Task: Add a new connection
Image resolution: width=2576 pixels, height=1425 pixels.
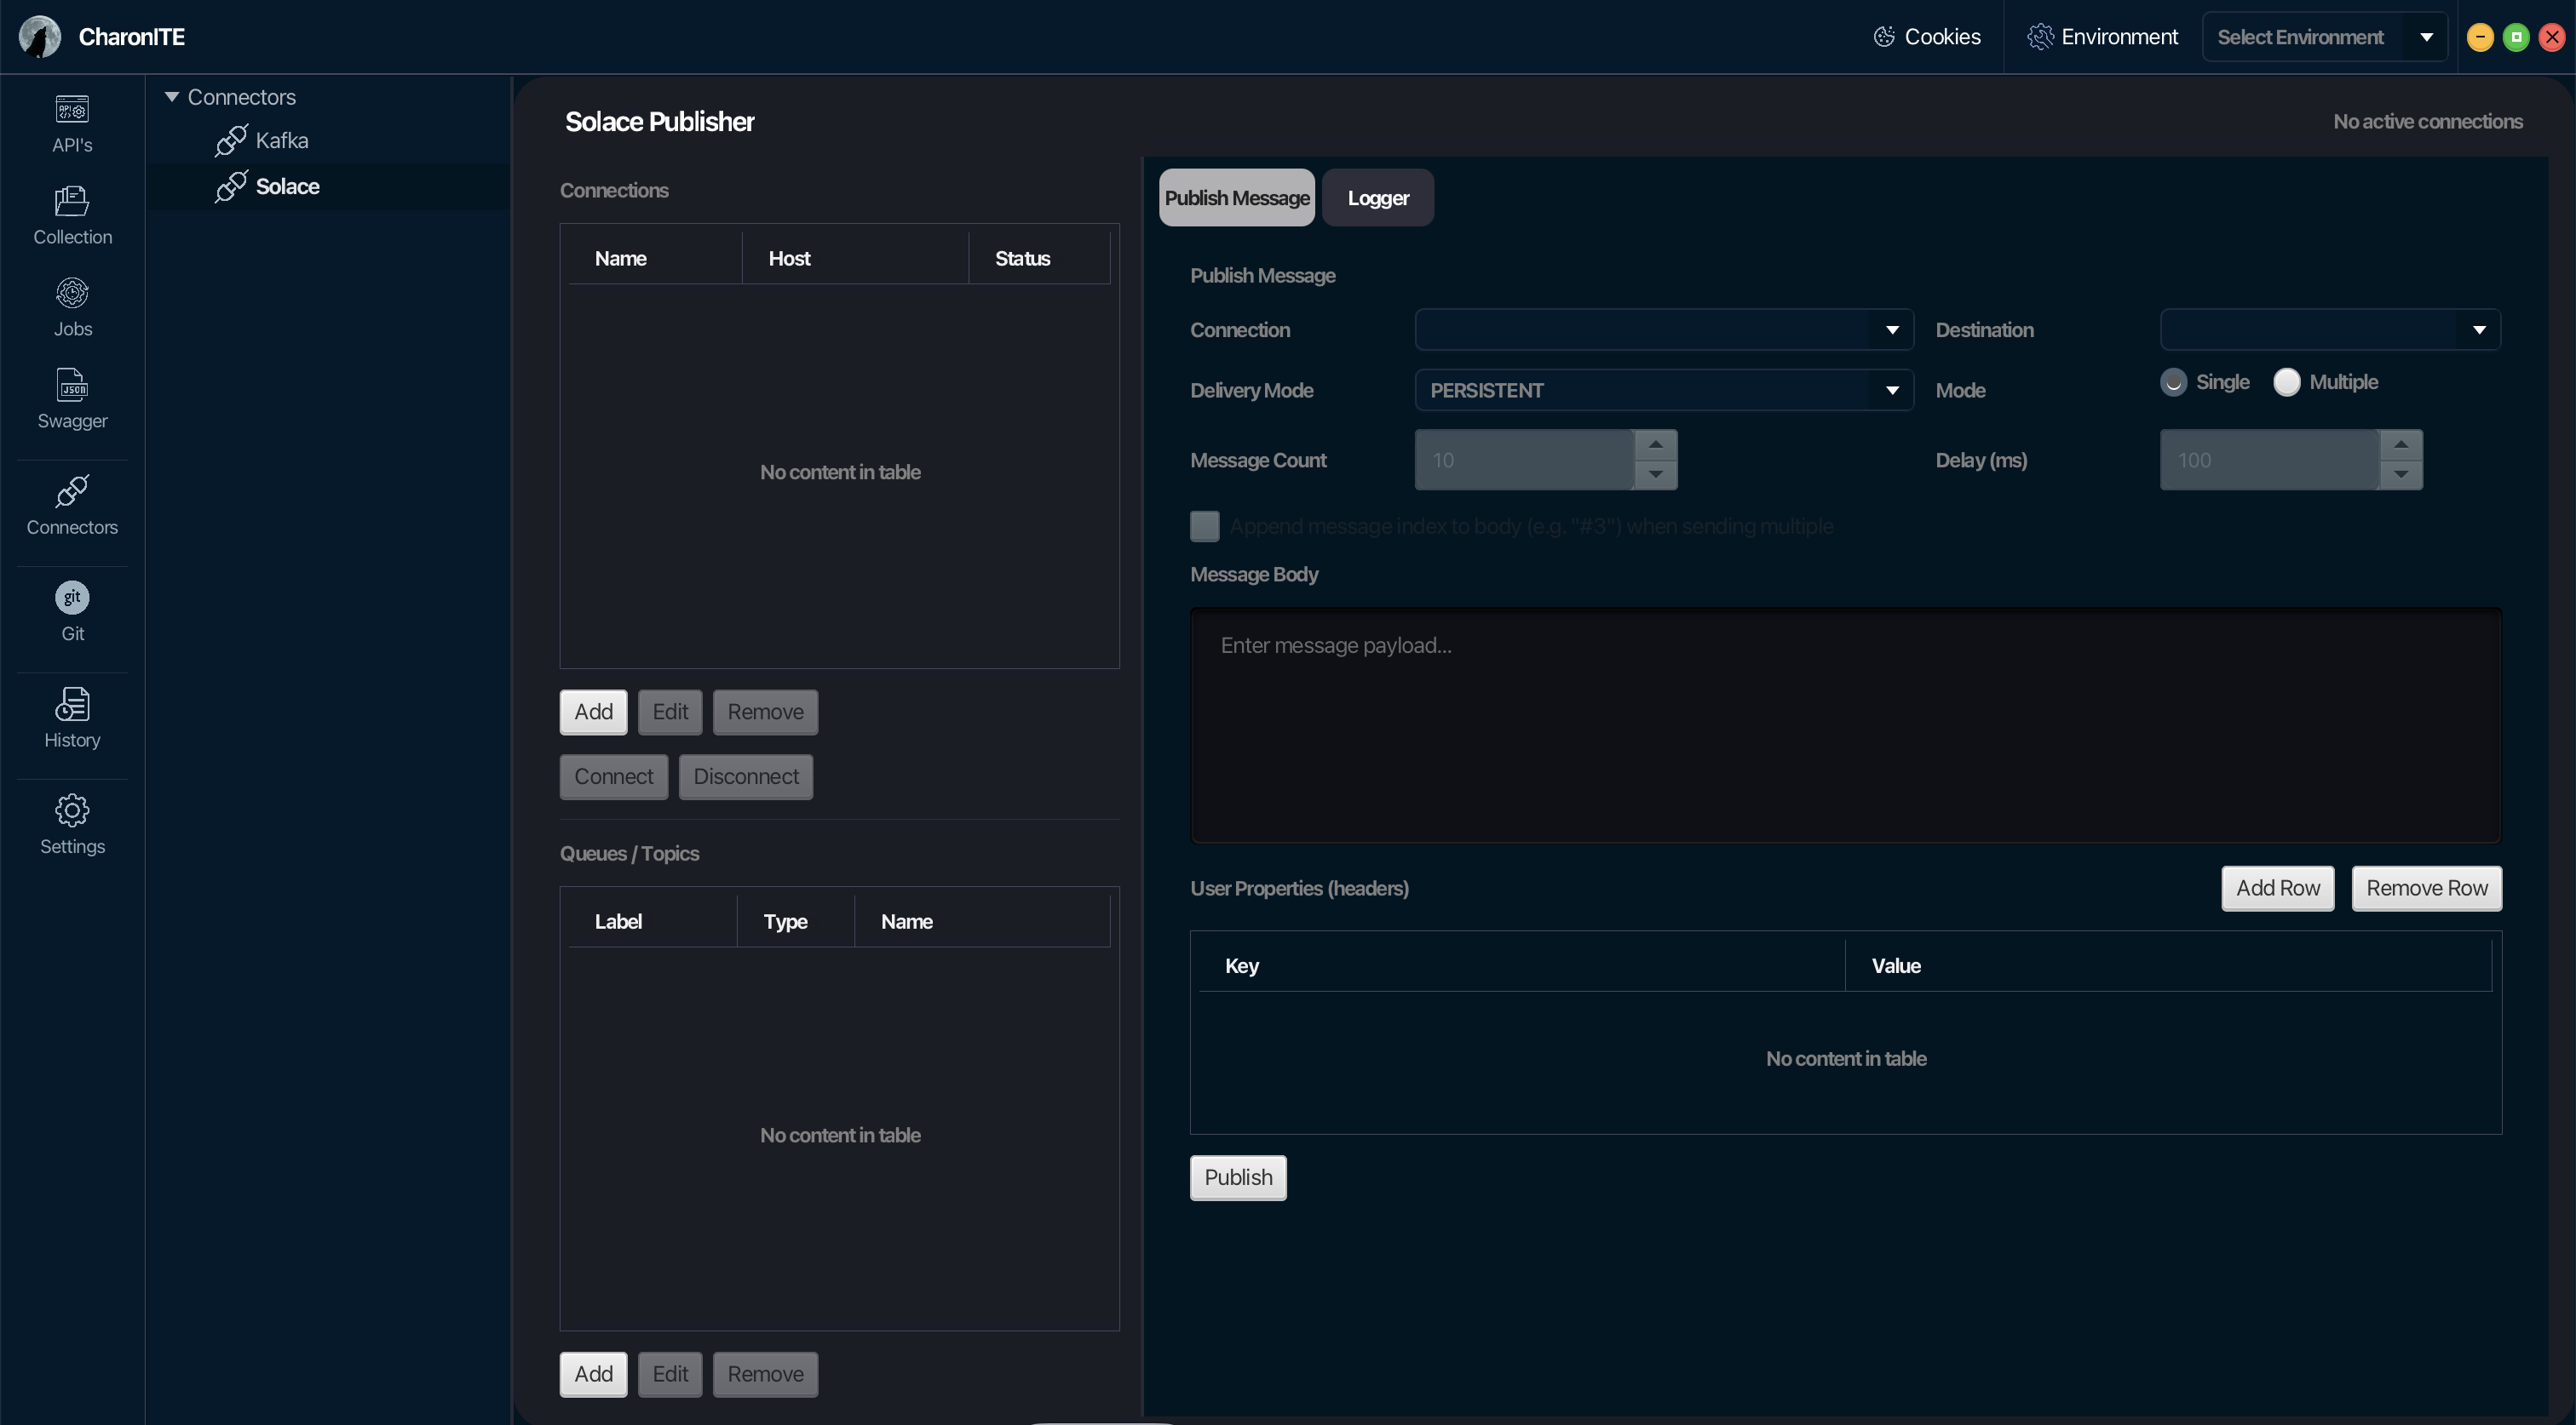Action: click(593, 712)
